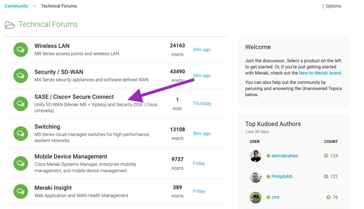The image size is (364, 209).
Task: Open the Wireless LAN forum title
Action: click(x=52, y=46)
